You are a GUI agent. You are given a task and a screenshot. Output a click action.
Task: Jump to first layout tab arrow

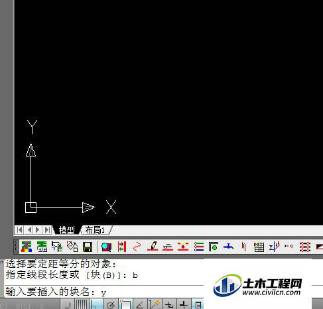19,230
